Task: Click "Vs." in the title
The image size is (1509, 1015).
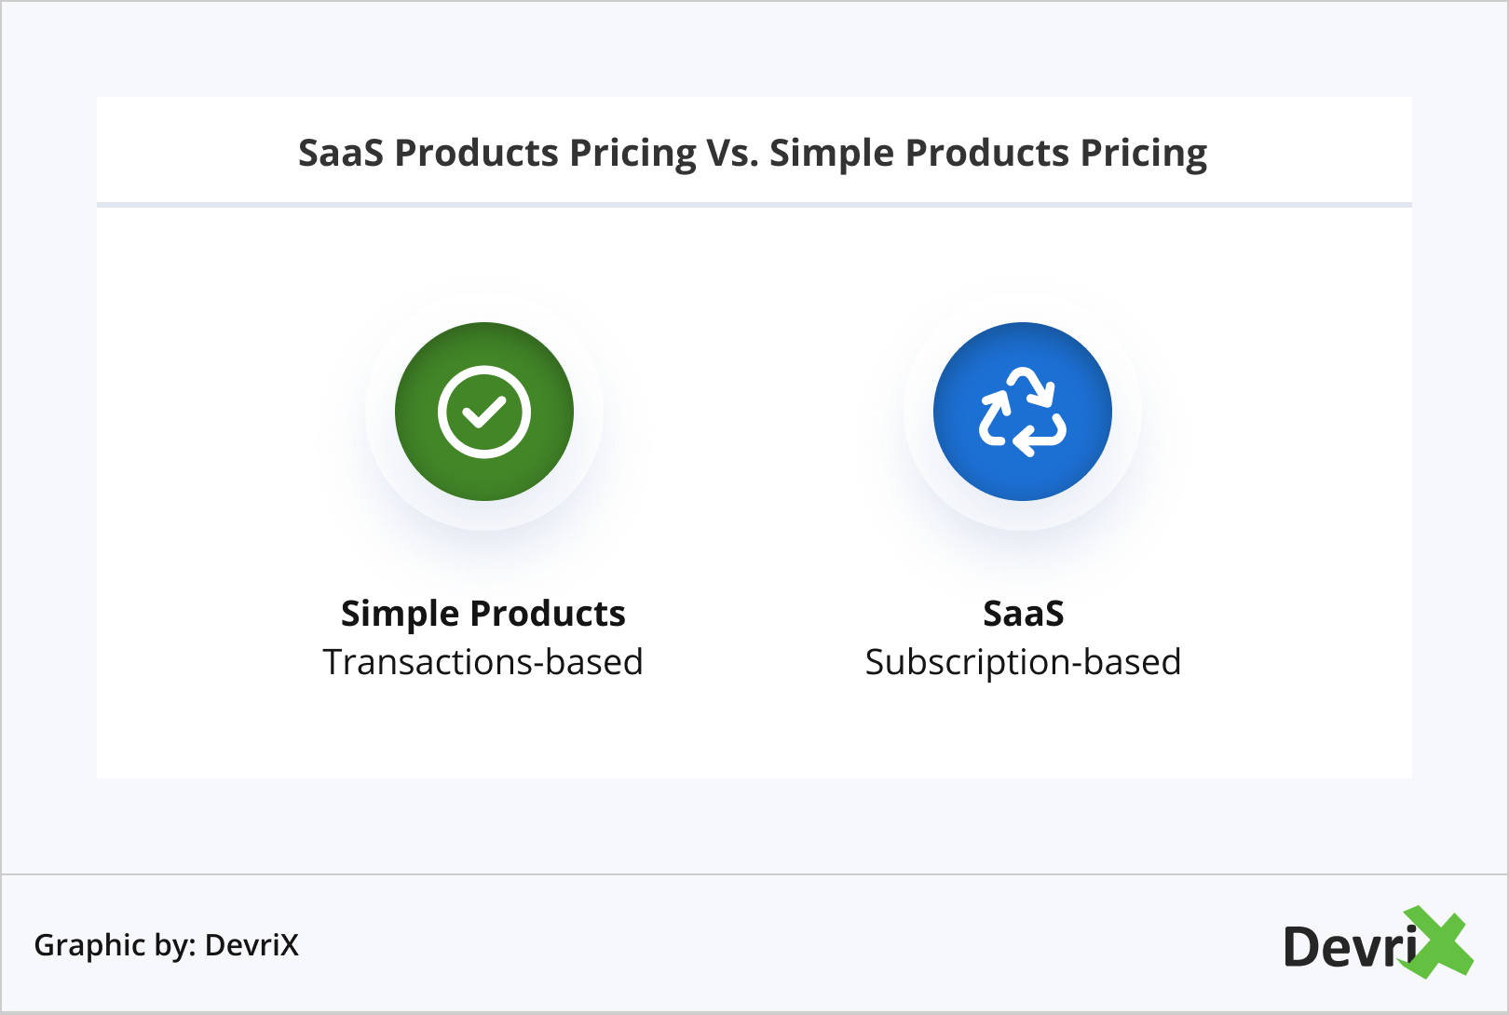Action: (x=732, y=153)
